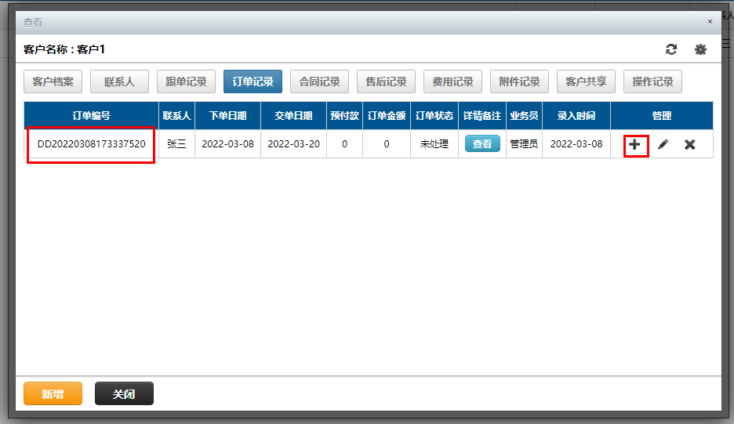Image resolution: width=734 pixels, height=424 pixels.
Task: Click delivery date 2022-03-20
Action: click(x=293, y=144)
